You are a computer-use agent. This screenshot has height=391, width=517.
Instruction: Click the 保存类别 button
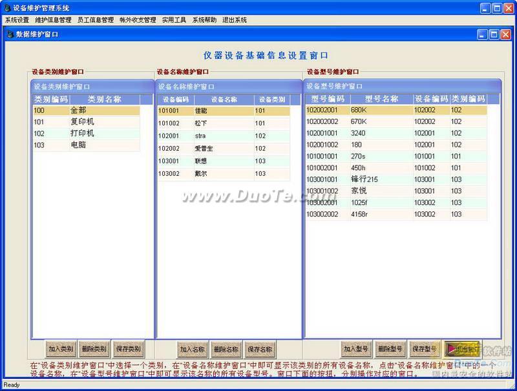click(x=128, y=349)
